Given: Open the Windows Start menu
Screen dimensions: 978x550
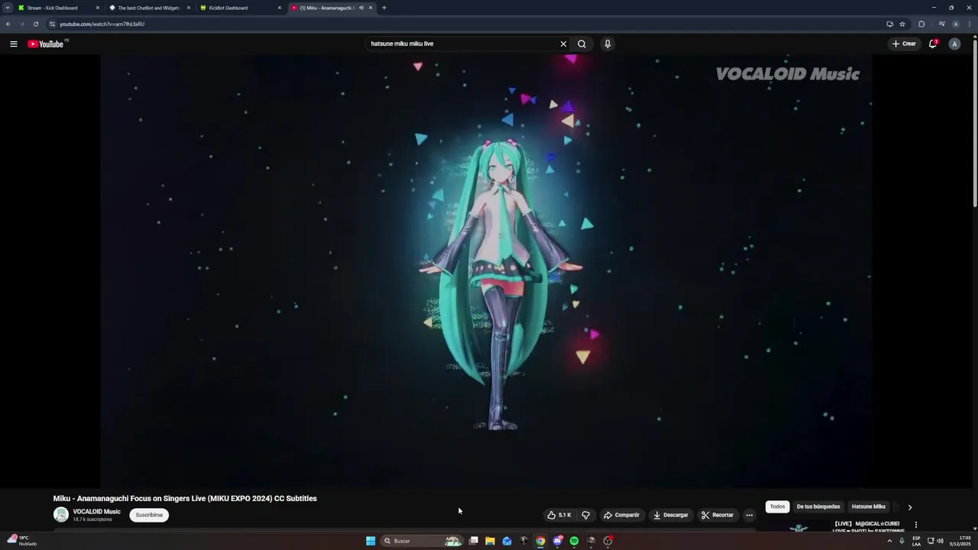Looking at the screenshot, I should (x=371, y=541).
